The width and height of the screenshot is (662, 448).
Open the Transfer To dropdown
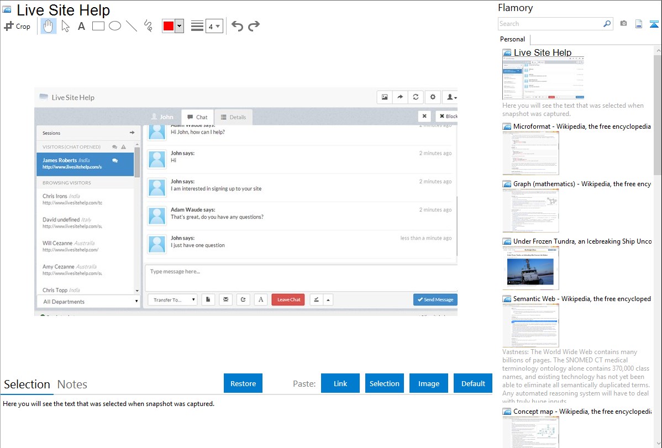[172, 300]
